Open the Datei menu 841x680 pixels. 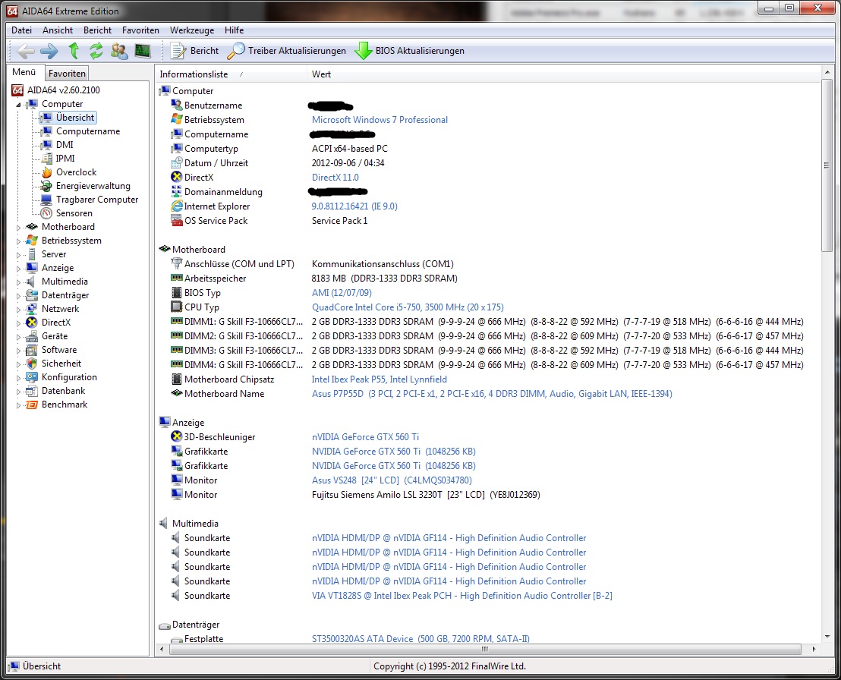pos(21,30)
